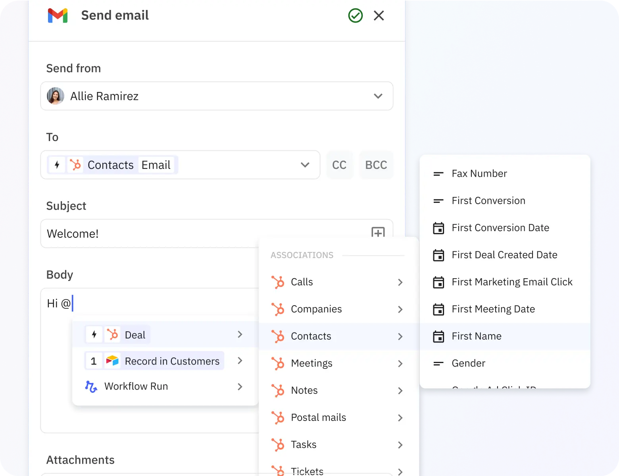The width and height of the screenshot is (619, 476).
Task: Open the Send from dropdown
Action: pos(378,96)
